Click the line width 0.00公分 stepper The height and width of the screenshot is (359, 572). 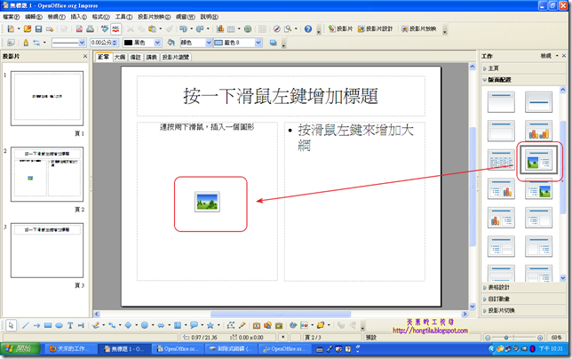click(104, 43)
